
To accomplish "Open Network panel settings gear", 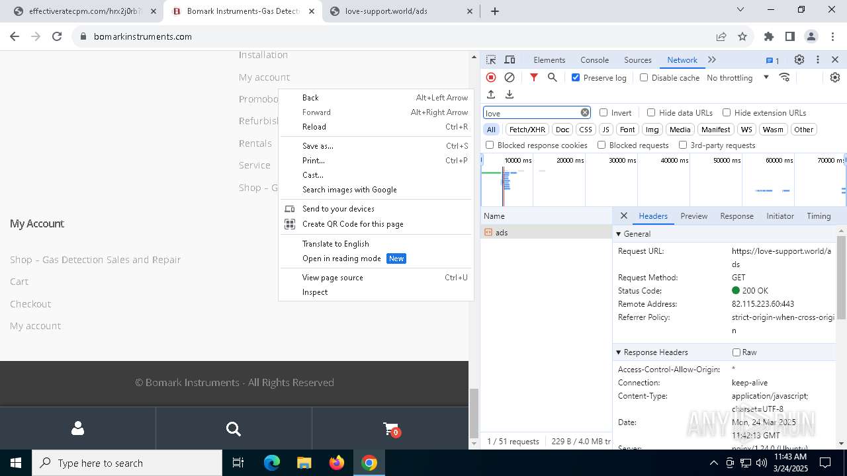I will pos(835,77).
